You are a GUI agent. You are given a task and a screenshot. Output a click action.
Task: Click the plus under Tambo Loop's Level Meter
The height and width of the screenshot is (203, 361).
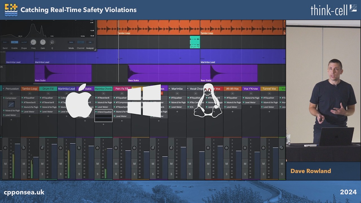pos(30,116)
